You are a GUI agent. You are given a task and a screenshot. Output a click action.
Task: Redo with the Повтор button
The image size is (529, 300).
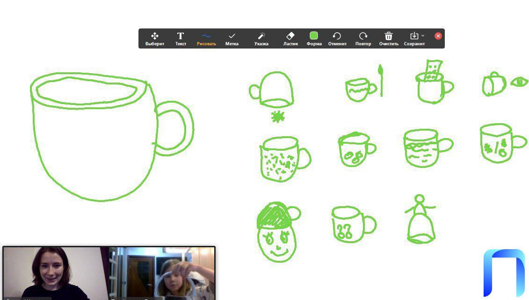click(363, 39)
